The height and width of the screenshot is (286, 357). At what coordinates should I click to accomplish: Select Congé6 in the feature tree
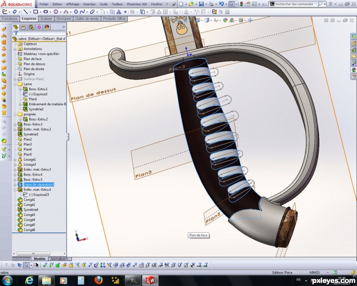(x=29, y=230)
